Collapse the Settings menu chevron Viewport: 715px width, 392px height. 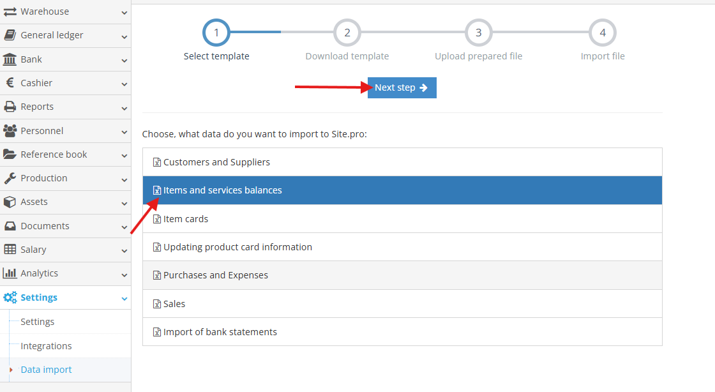pyautogui.click(x=123, y=298)
